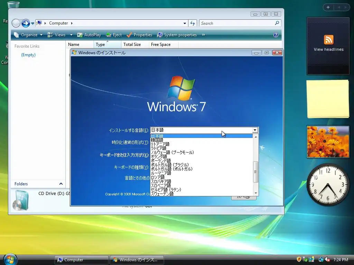Open System properties from the toolbar
Image resolution: width=354 pixels, height=265 pixels.
[x=177, y=35]
